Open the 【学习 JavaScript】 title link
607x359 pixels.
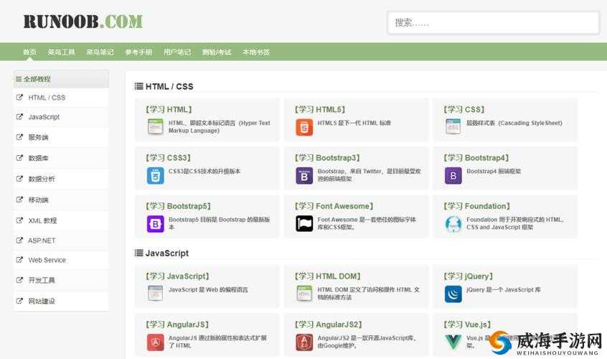177,276
